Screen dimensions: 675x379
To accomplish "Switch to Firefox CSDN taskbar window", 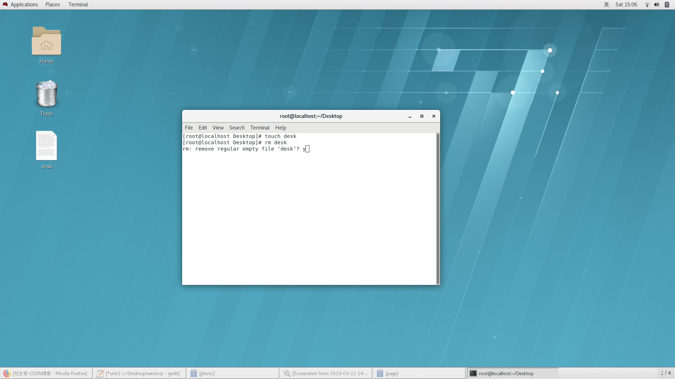I will [46, 373].
